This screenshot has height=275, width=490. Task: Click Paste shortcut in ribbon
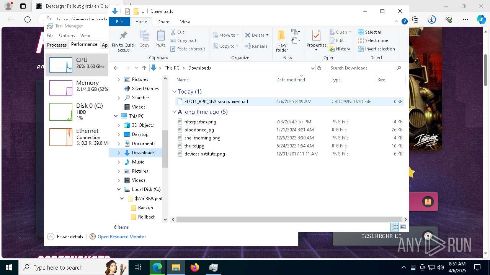click(188, 49)
